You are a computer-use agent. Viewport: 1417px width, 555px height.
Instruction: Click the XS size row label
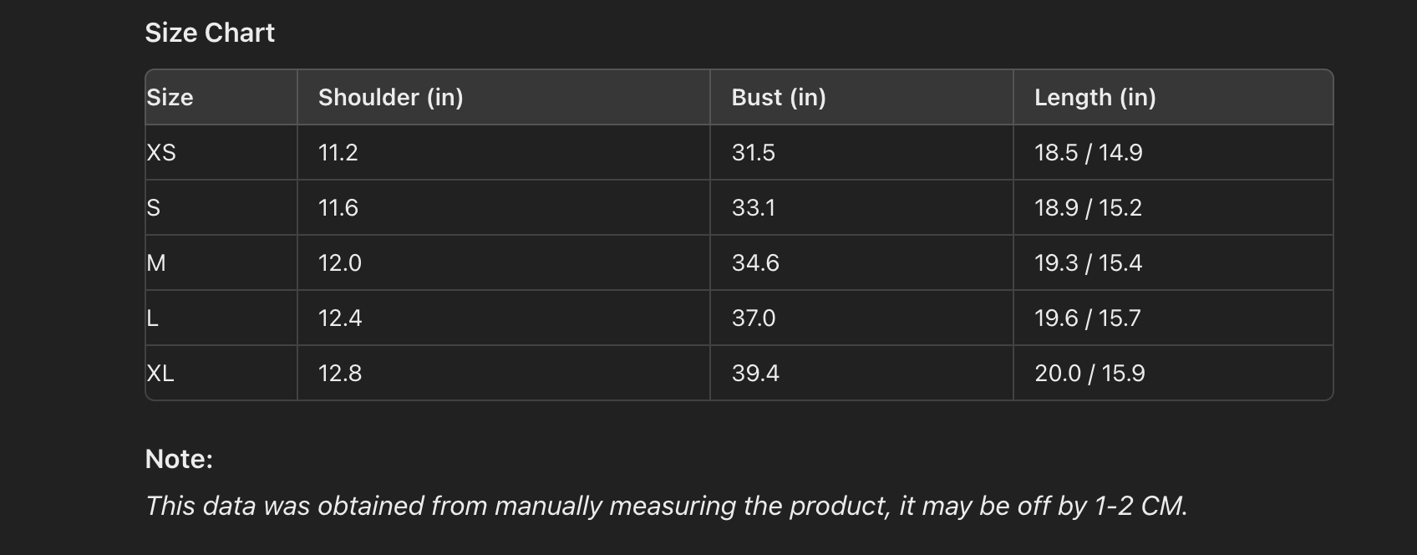pos(161,152)
